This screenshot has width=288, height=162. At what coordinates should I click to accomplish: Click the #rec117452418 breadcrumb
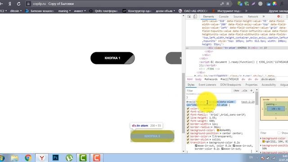pyautogui.click(x=229, y=79)
